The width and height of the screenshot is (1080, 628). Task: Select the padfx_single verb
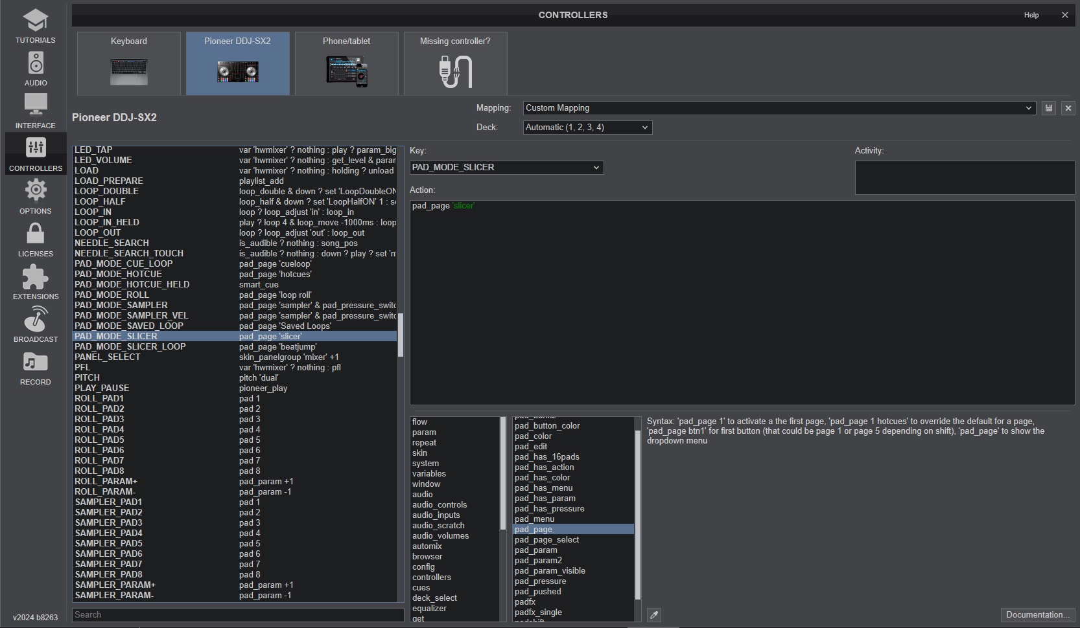pyautogui.click(x=573, y=612)
